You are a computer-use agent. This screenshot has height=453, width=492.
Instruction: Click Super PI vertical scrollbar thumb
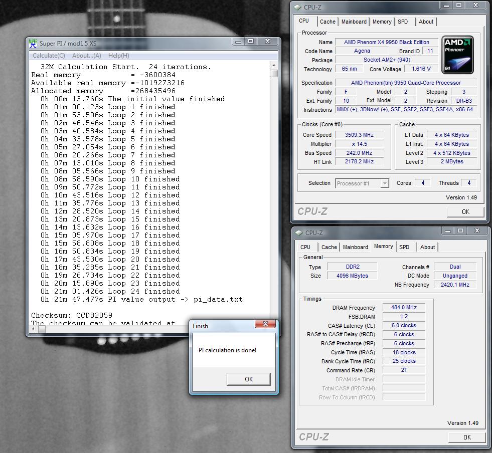[x=274, y=73]
